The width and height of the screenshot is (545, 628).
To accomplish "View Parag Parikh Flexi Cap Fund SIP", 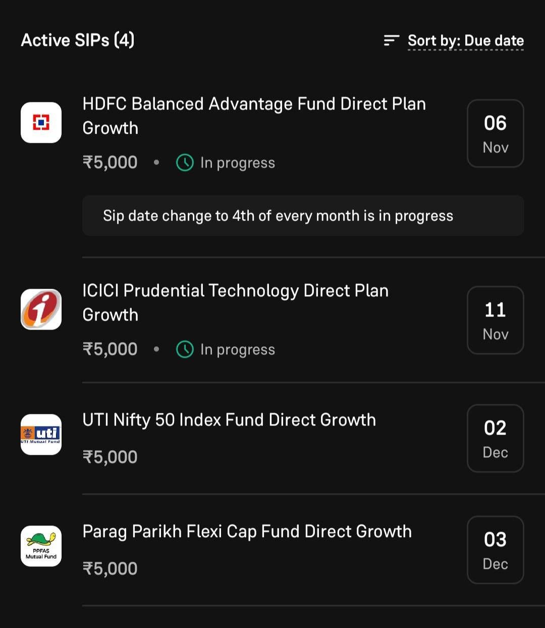I will click(x=247, y=532).
